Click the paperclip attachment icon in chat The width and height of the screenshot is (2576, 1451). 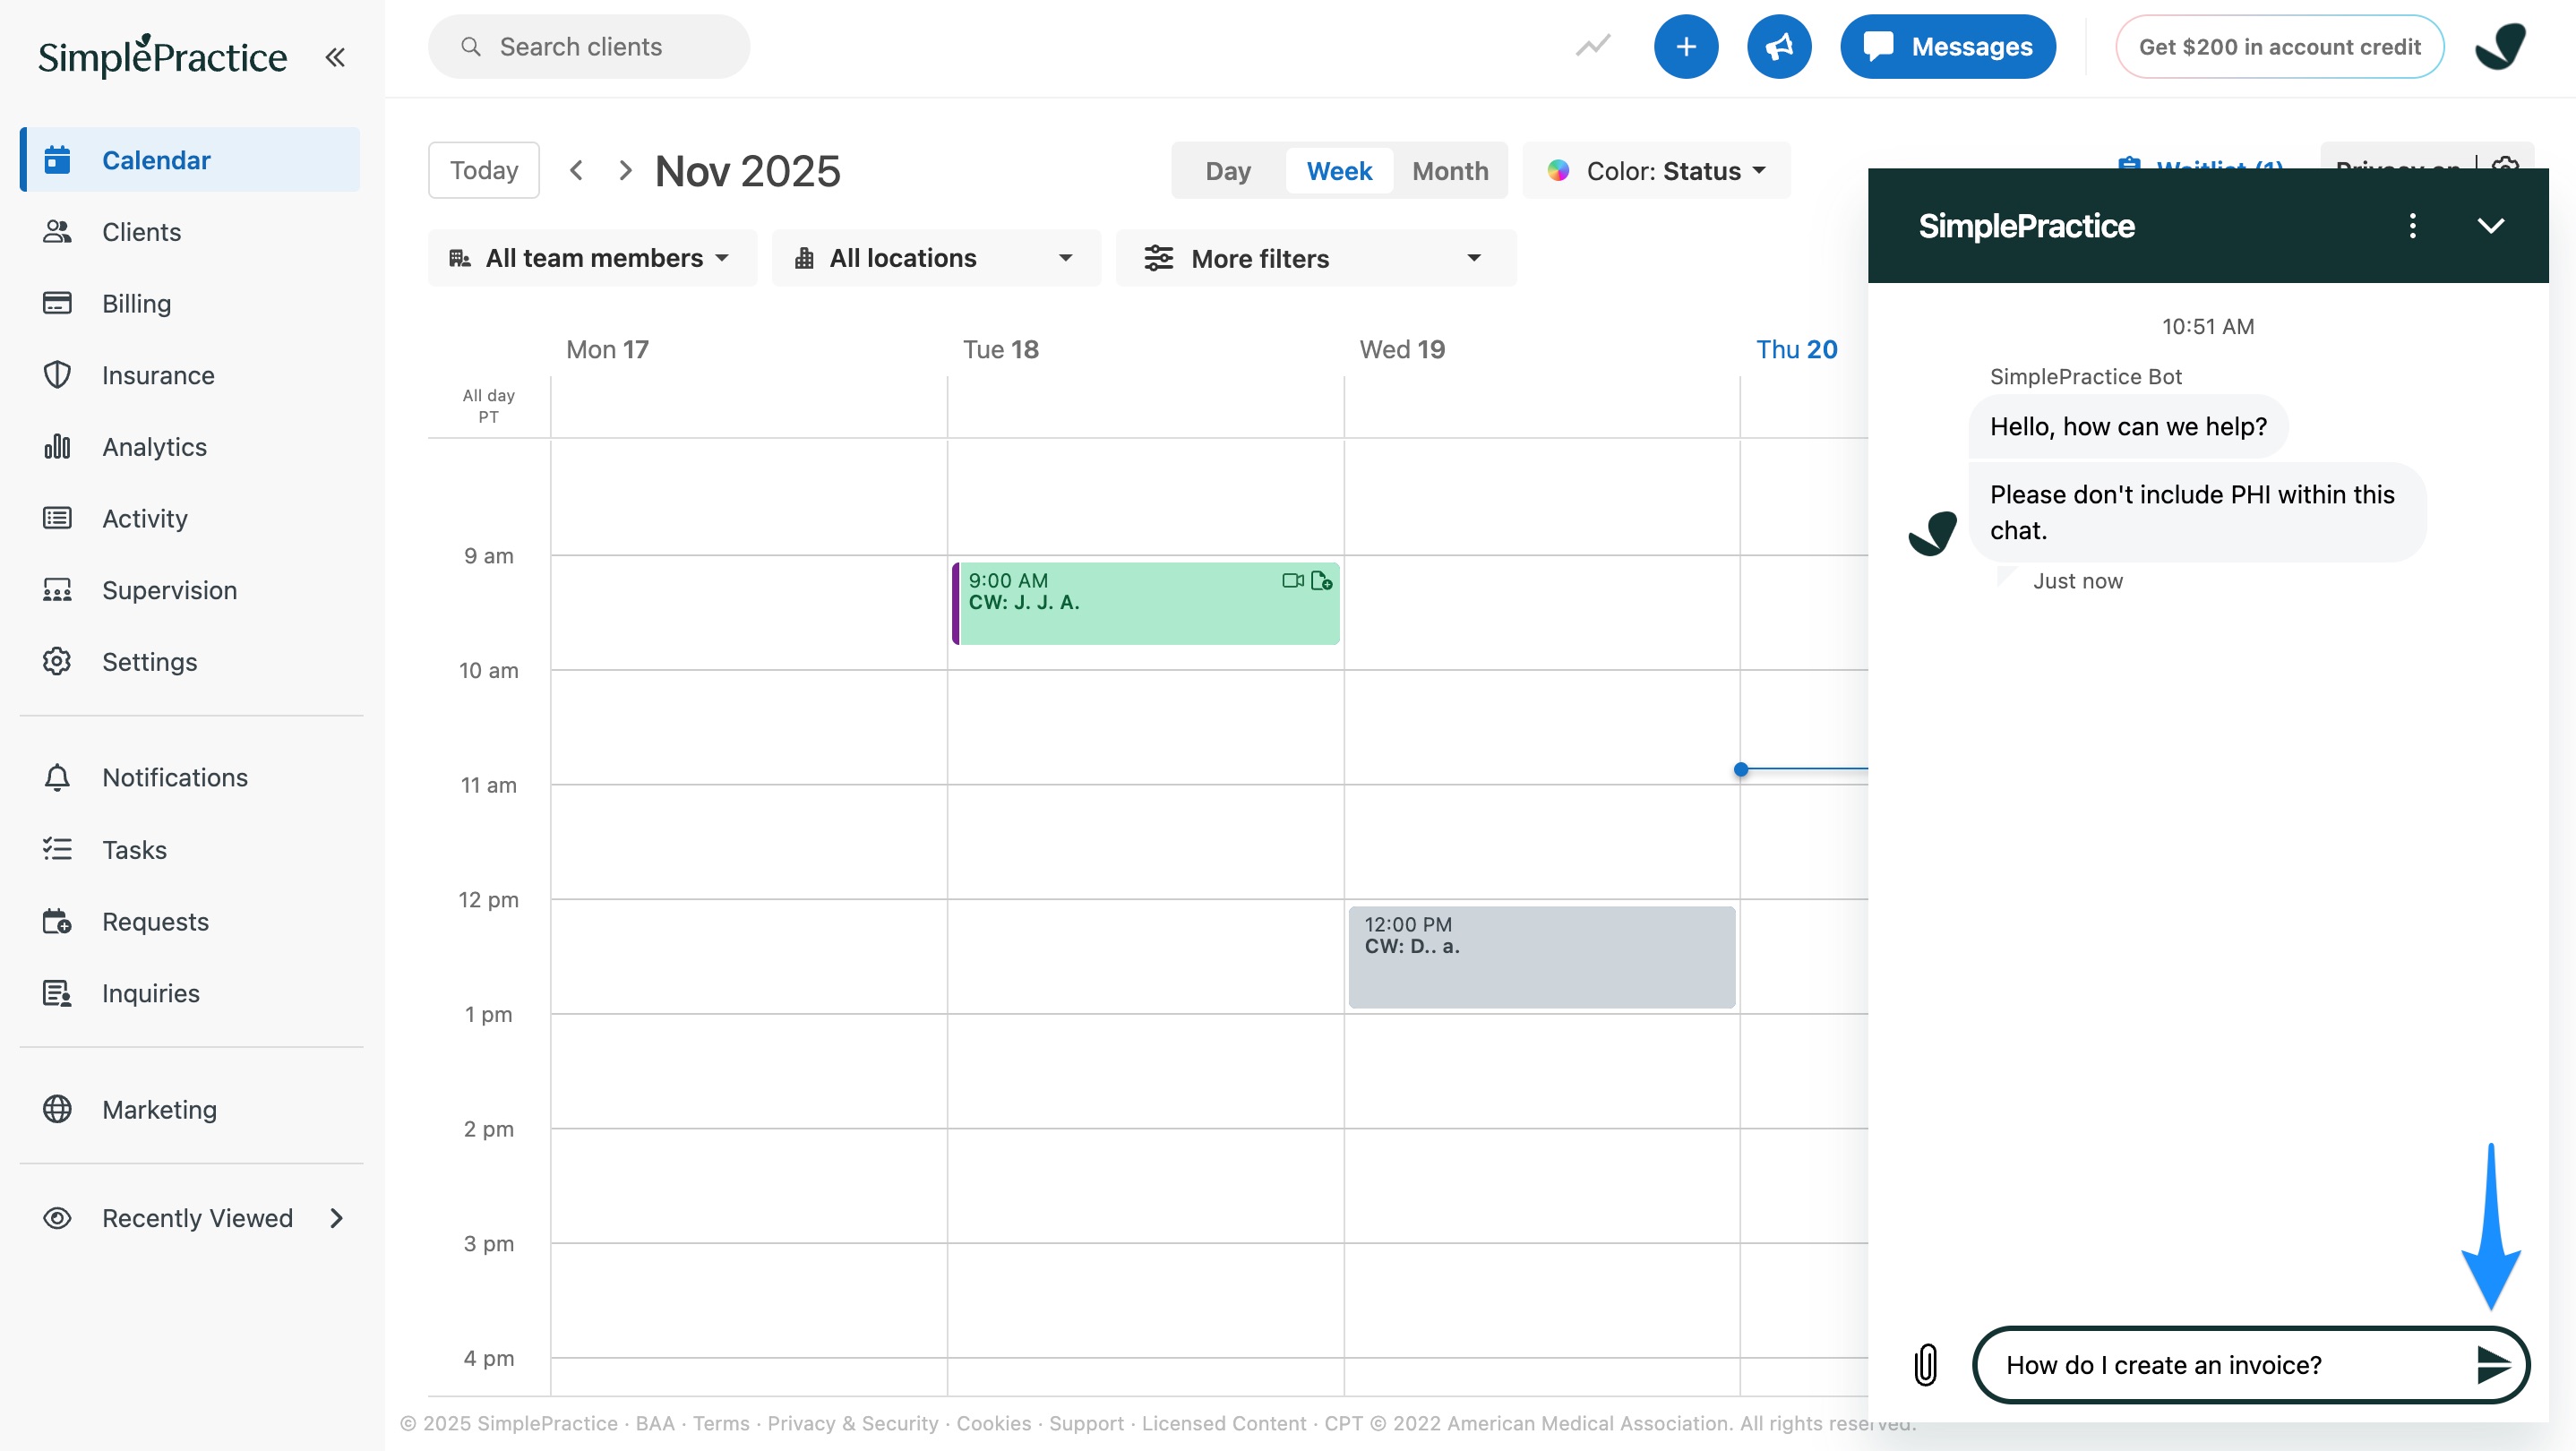click(x=1925, y=1364)
